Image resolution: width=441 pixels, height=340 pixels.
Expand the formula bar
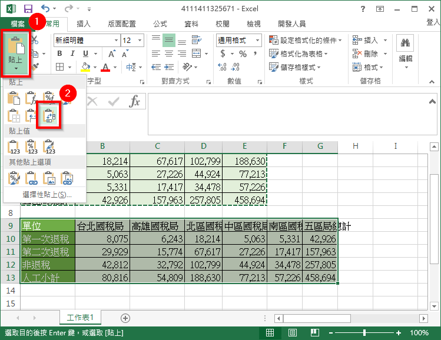(x=432, y=101)
